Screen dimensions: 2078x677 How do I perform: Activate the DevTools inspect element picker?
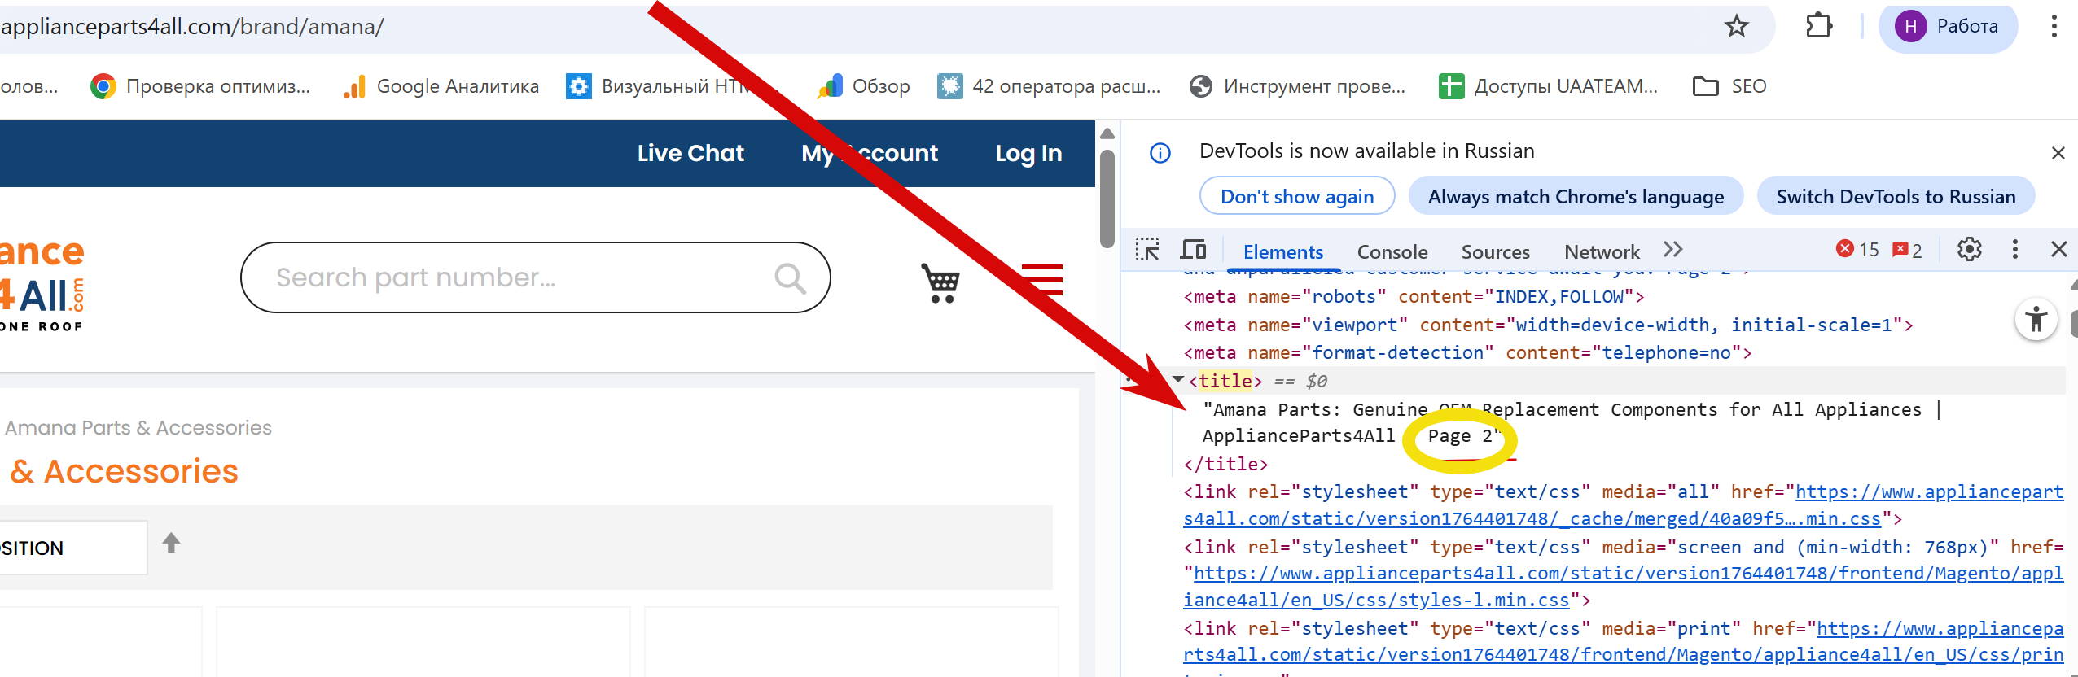tap(1147, 250)
